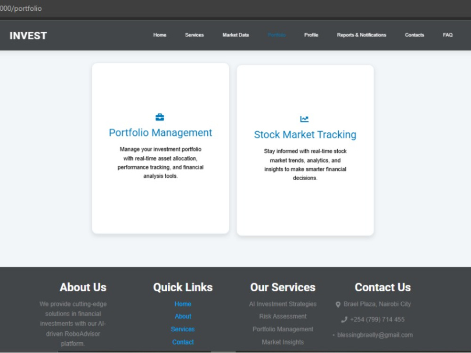Open the Contacts navbar item

[414, 35]
